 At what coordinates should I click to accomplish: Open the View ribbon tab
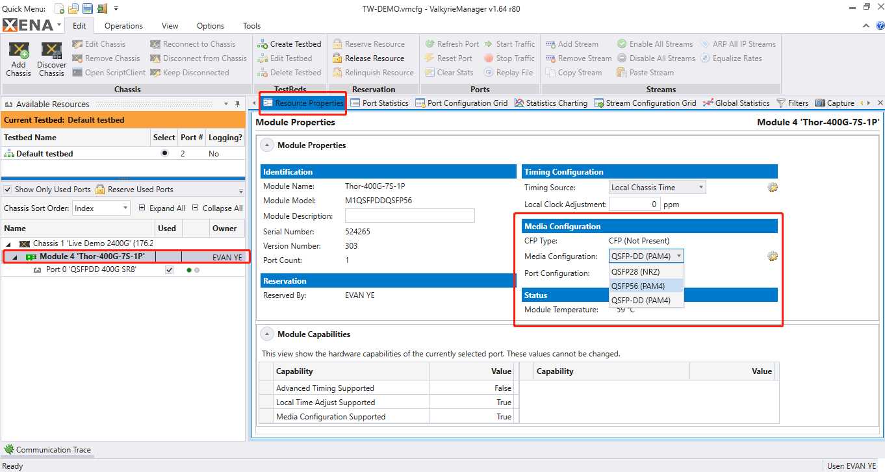170,26
